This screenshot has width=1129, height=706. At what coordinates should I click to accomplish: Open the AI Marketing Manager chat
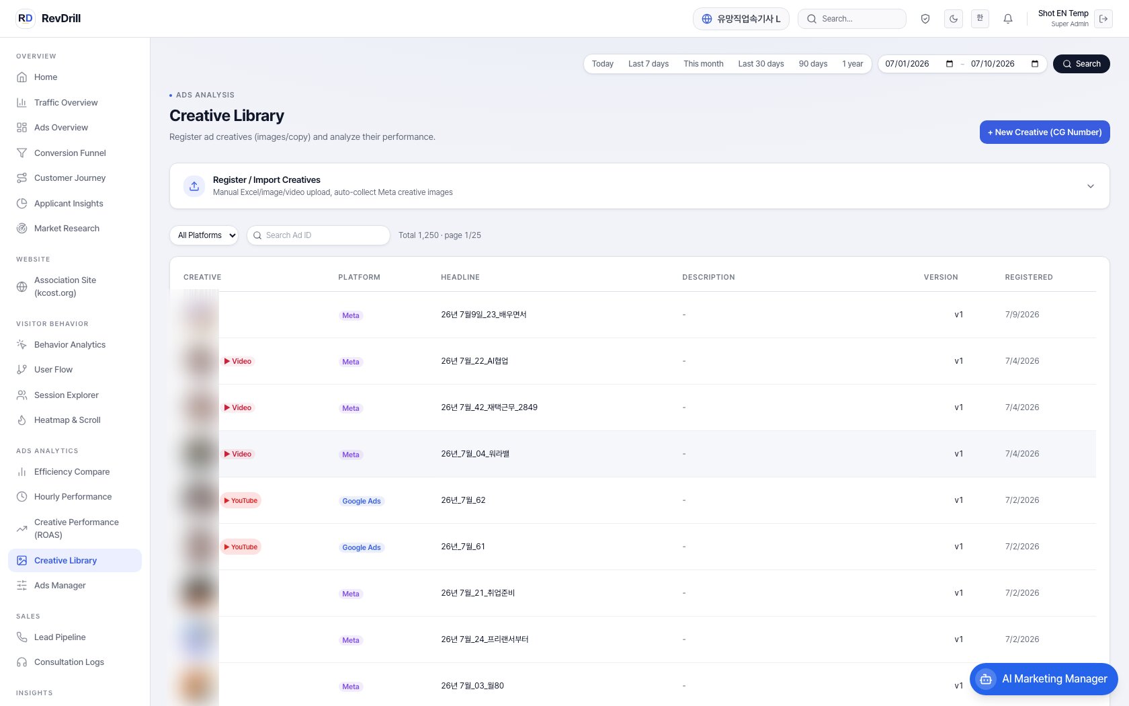click(1044, 679)
